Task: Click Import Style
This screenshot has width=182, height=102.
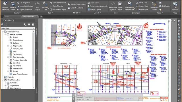Action: click(x=142, y=6)
